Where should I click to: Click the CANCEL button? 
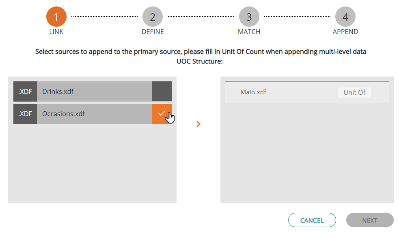coord(312,220)
